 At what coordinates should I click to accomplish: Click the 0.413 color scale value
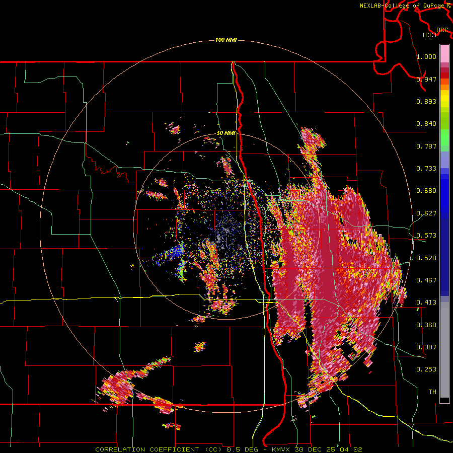[426, 303]
